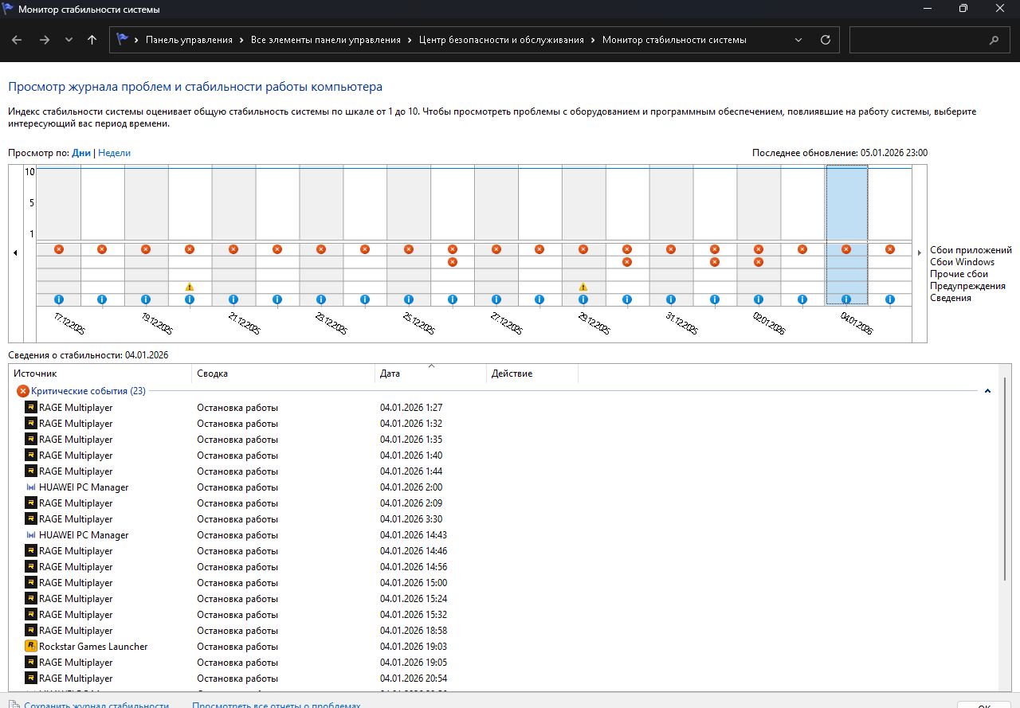Click the Control Panel flag icon in address bar
Viewport: 1020px width, 708px height.
click(123, 40)
